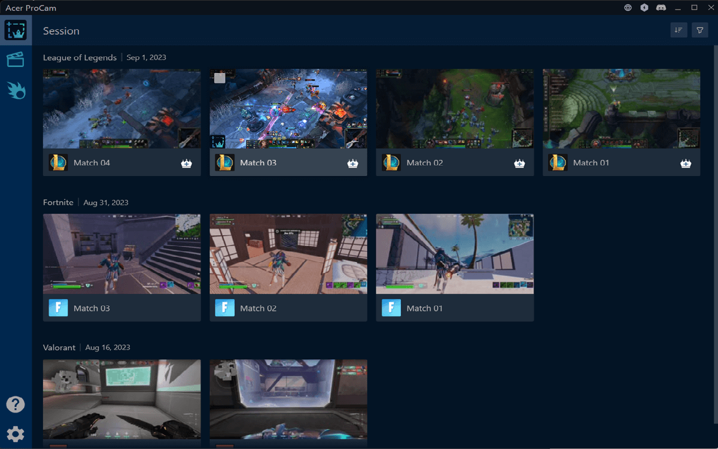
Task: Click crown icon on League Match 02
Action: pyautogui.click(x=519, y=163)
